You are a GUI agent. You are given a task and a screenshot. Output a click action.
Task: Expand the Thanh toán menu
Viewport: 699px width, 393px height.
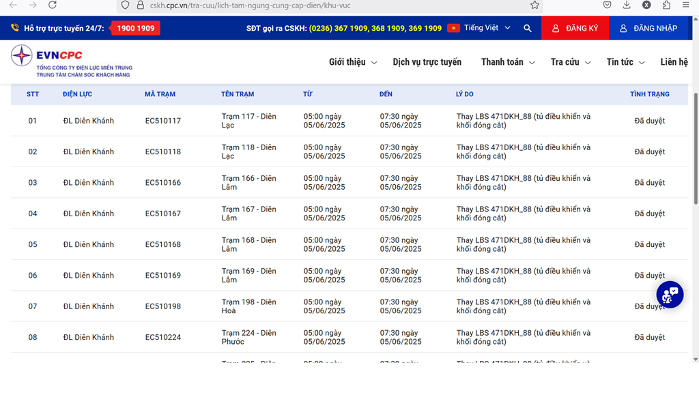point(507,62)
